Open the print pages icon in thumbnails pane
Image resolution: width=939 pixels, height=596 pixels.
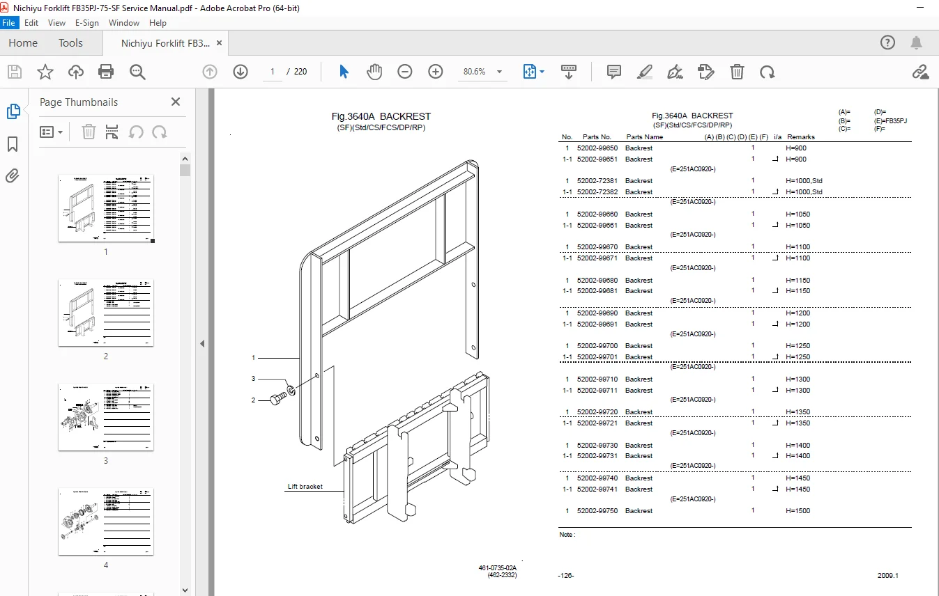(112, 132)
